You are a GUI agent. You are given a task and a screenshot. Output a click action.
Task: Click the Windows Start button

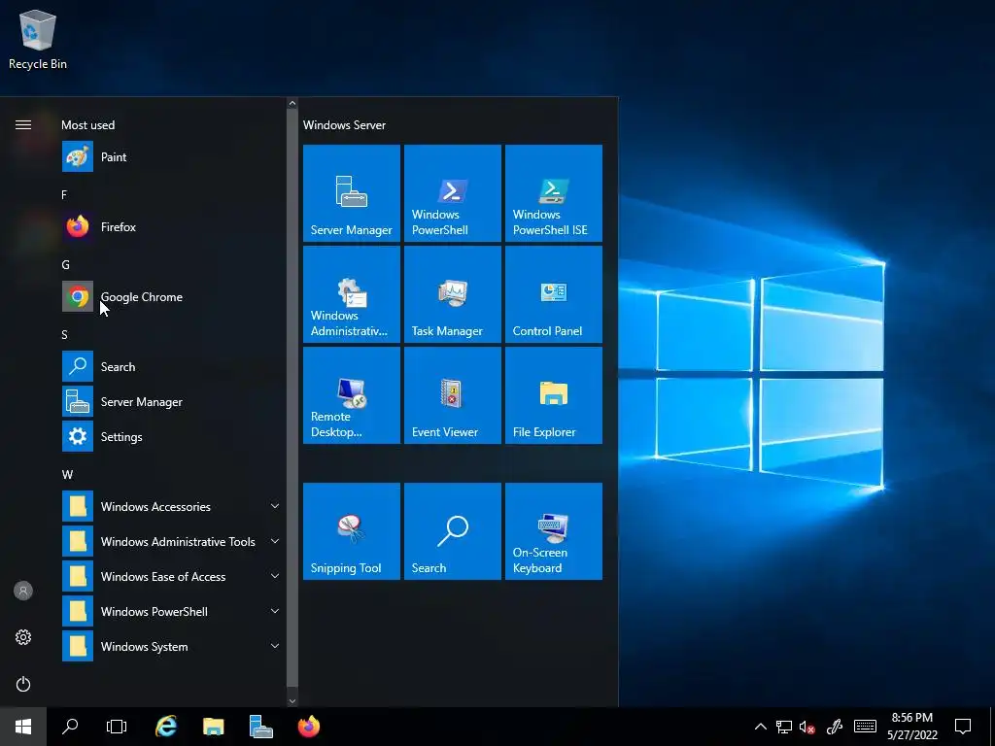(x=23, y=727)
